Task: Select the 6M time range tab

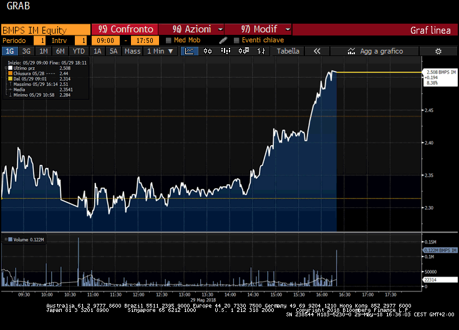Action: (x=60, y=52)
